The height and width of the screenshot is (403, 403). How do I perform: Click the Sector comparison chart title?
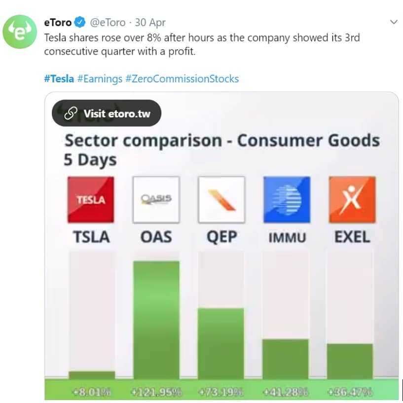click(222, 141)
